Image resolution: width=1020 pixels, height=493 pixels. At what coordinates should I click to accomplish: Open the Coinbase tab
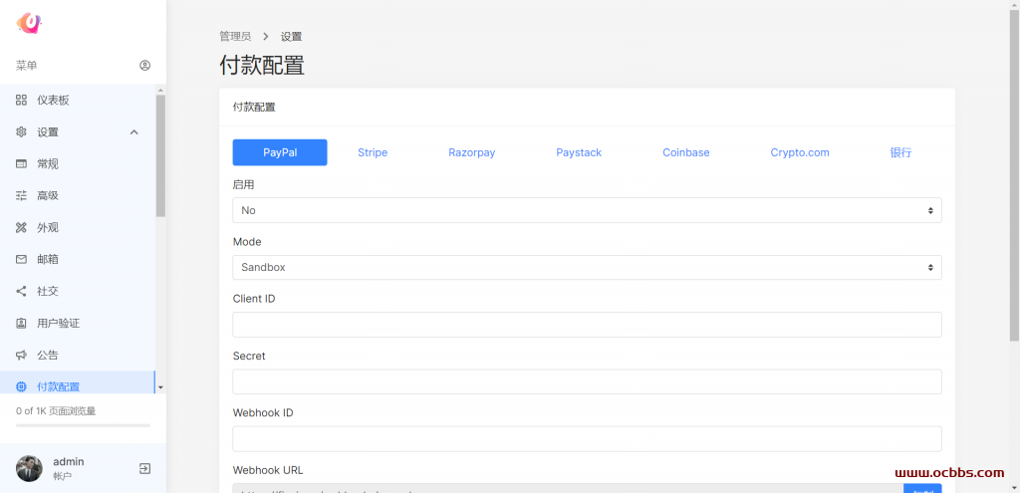pos(686,152)
